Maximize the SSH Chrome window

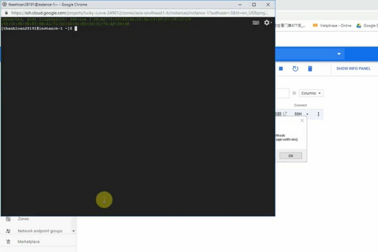(x=254, y=4)
